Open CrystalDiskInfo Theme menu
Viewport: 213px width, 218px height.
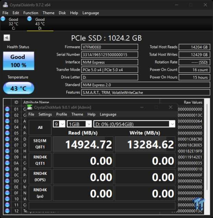tap(48, 13)
